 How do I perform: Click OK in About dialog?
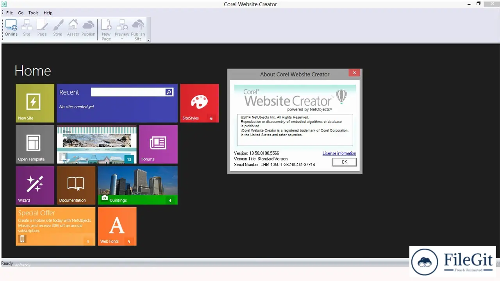pyautogui.click(x=344, y=162)
